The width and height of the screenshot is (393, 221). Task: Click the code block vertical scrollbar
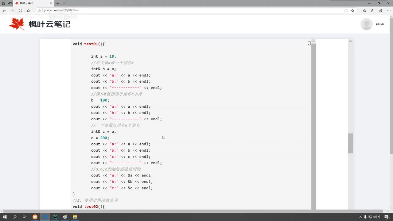coord(314,126)
